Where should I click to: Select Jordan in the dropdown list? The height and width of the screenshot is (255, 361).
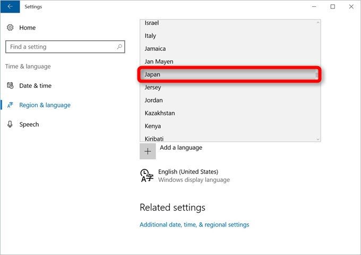(154, 100)
